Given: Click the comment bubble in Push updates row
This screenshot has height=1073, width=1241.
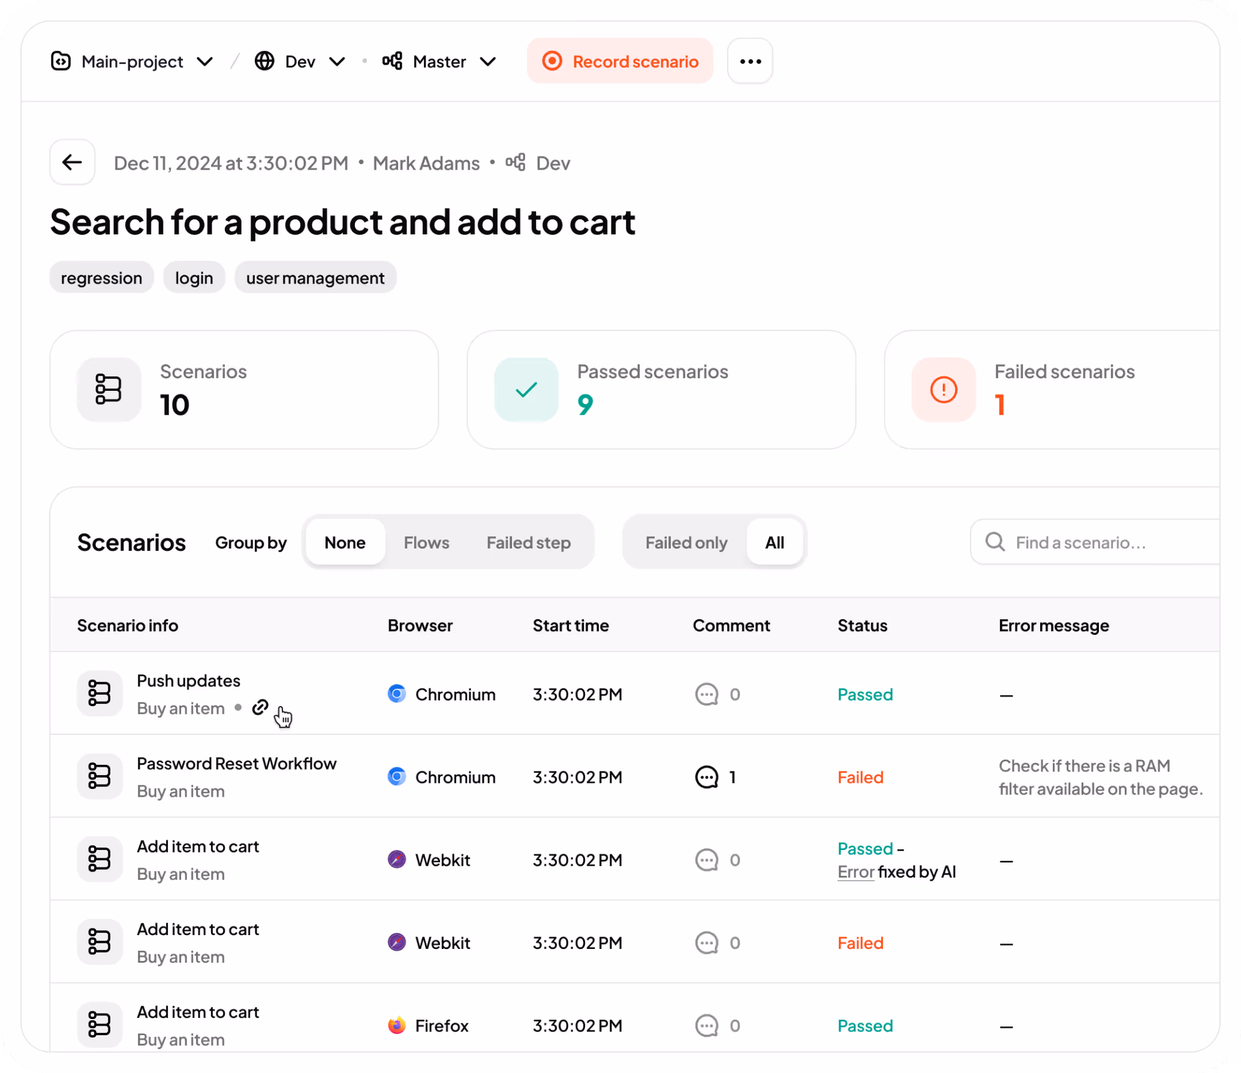Looking at the screenshot, I should click(x=707, y=694).
